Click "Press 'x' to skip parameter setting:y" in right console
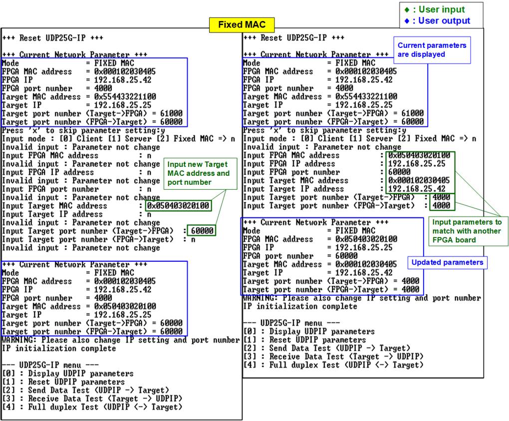The height and width of the screenshot is (421, 509). (325, 130)
